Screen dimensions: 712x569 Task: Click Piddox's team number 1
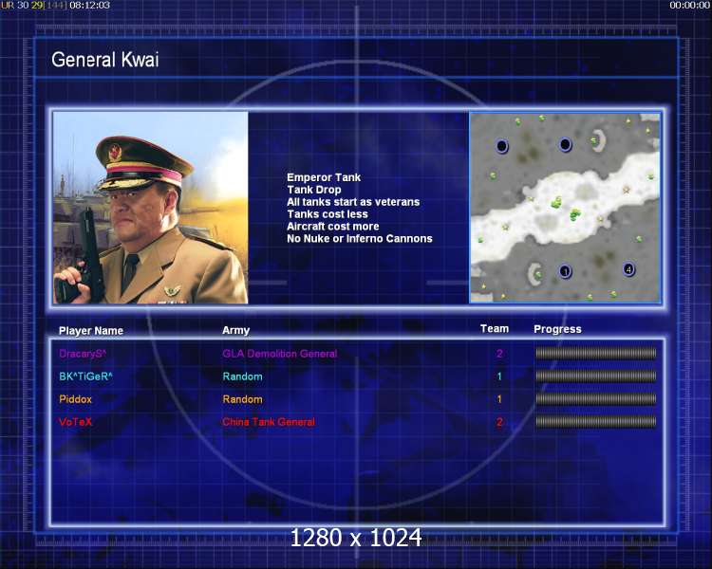(x=499, y=399)
